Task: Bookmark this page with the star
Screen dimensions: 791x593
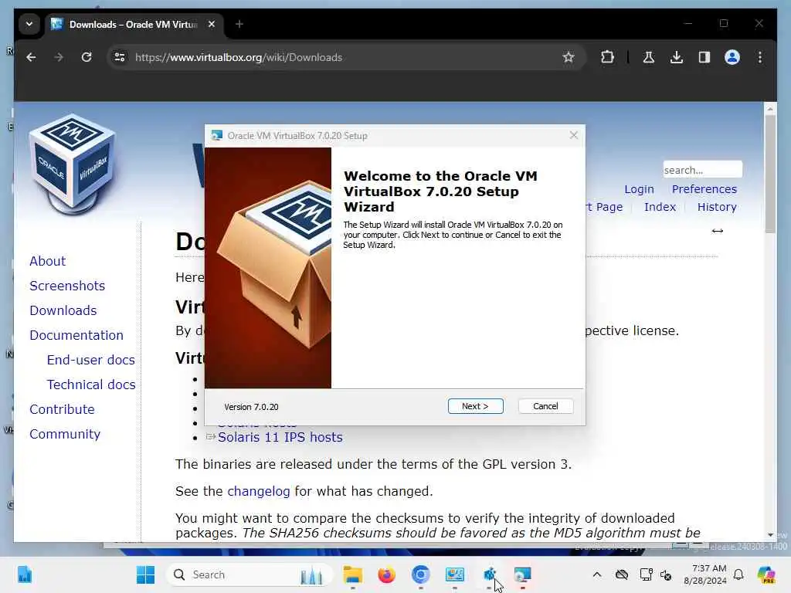Action: pyautogui.click(x=569, y=57)
